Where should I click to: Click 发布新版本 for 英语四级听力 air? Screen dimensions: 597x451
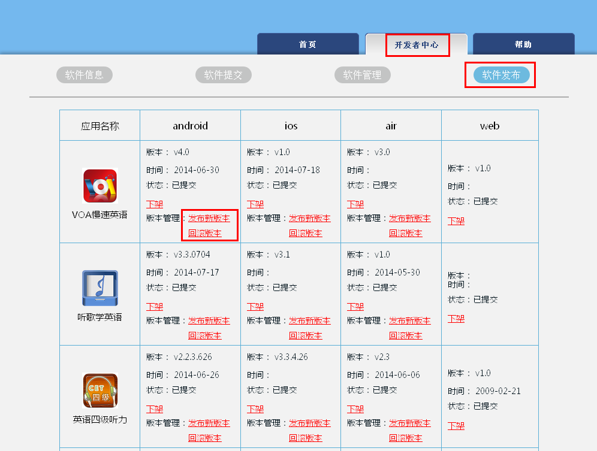coord(409,423)
